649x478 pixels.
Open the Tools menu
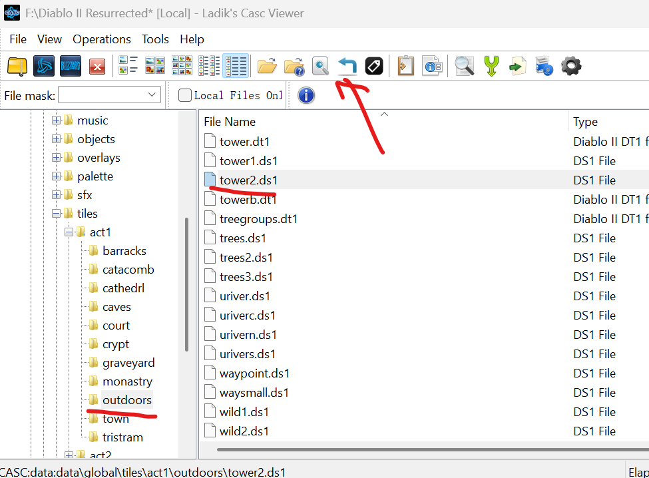[155, 39]
